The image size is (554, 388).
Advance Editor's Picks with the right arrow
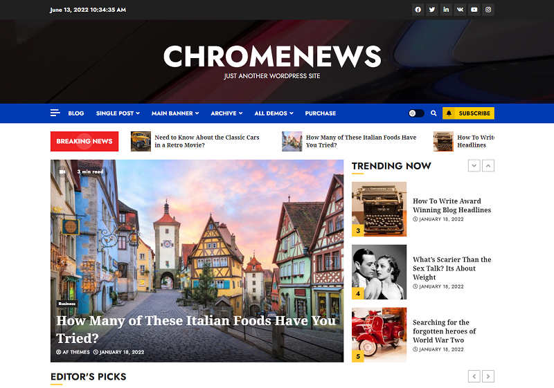tap(488, 376)
